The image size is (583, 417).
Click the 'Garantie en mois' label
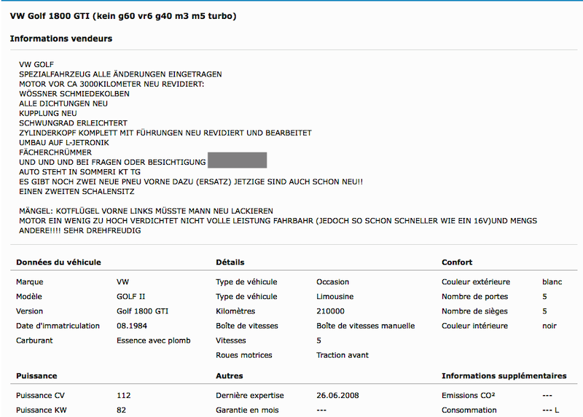pos(247,410)
